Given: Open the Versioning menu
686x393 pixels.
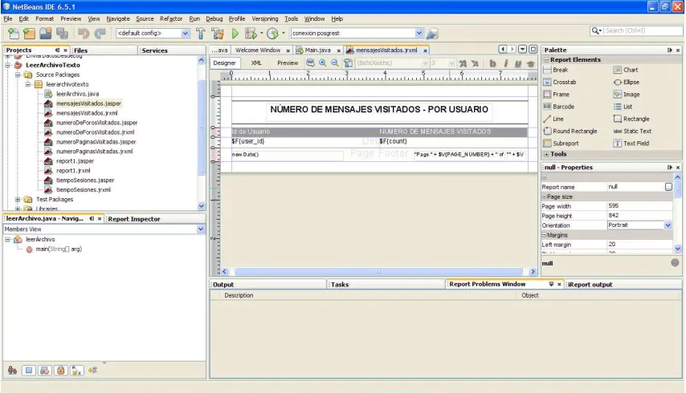Looking at the screenshot, I should coord(265,18).
